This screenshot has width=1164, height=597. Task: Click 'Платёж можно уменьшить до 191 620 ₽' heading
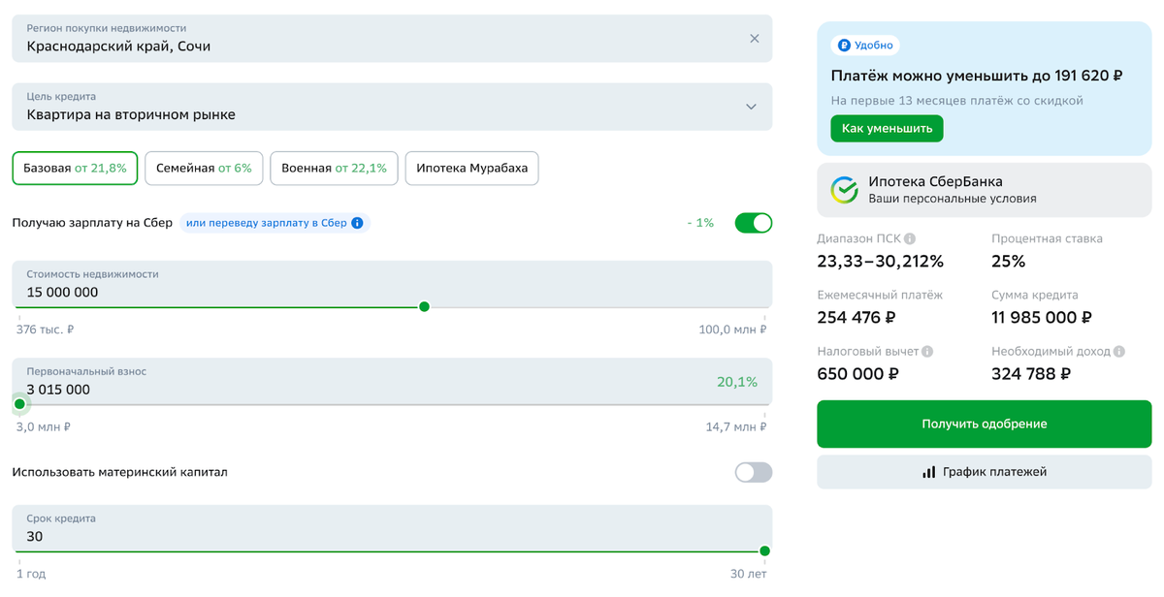[977, 76]
